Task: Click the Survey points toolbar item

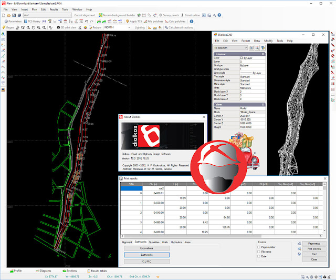Action: pos(169,15)
